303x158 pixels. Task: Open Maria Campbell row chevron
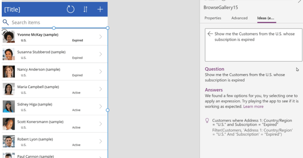coord(101,89)
